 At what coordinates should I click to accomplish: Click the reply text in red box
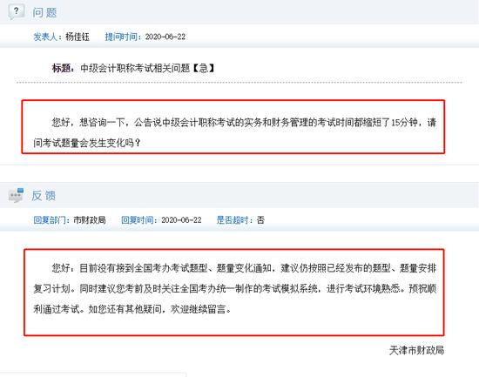234,288
